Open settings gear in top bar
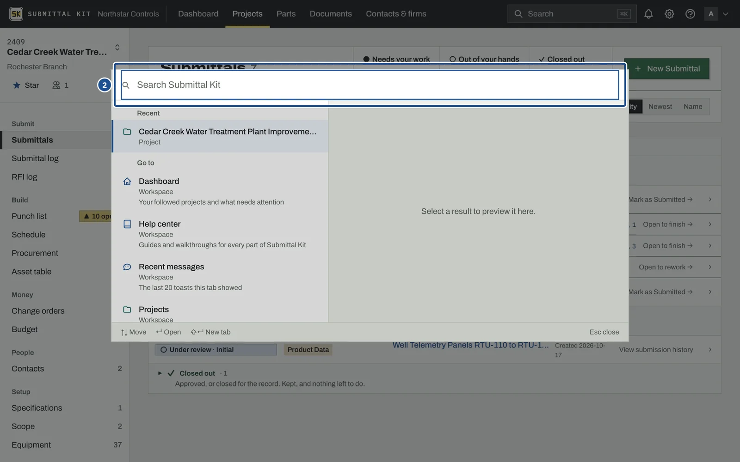Screen dimensions: 740x462 click(x=669, y=14)
